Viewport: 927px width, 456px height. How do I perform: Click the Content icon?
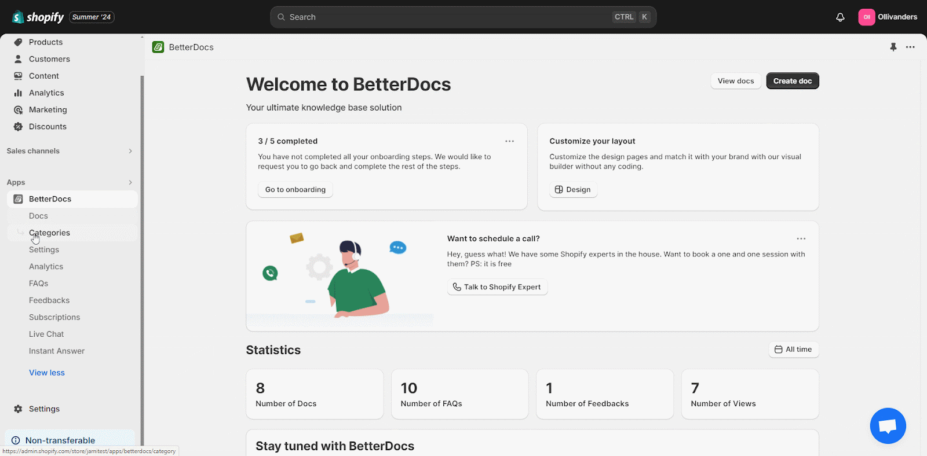coord(18,76)
